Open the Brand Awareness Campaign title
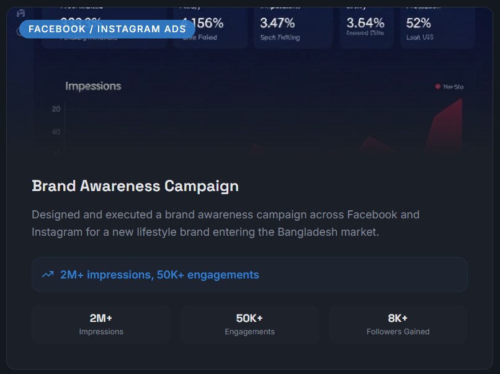 [x=135, y=186]
